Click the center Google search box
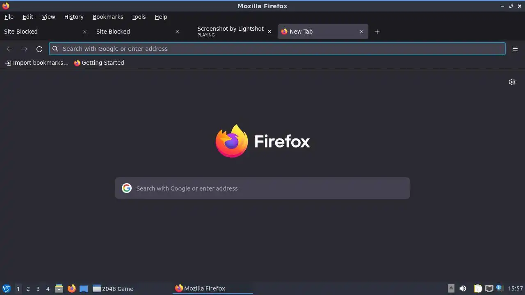 [x=262, y=188]
